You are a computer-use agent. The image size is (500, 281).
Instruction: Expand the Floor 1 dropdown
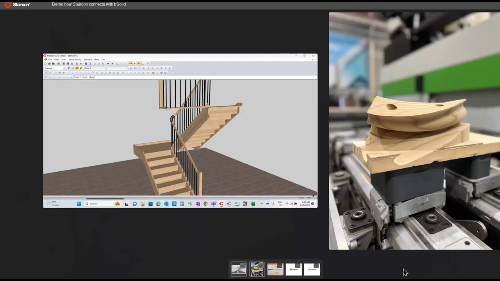pyautogui.click(x=95, y=68)
